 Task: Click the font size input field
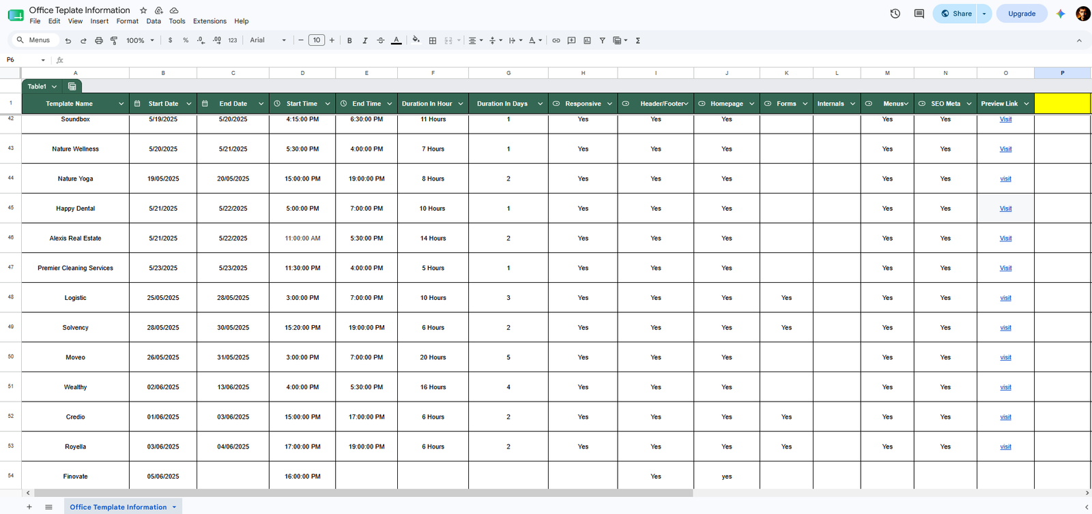pyautogui.click(x=317, y=40)
